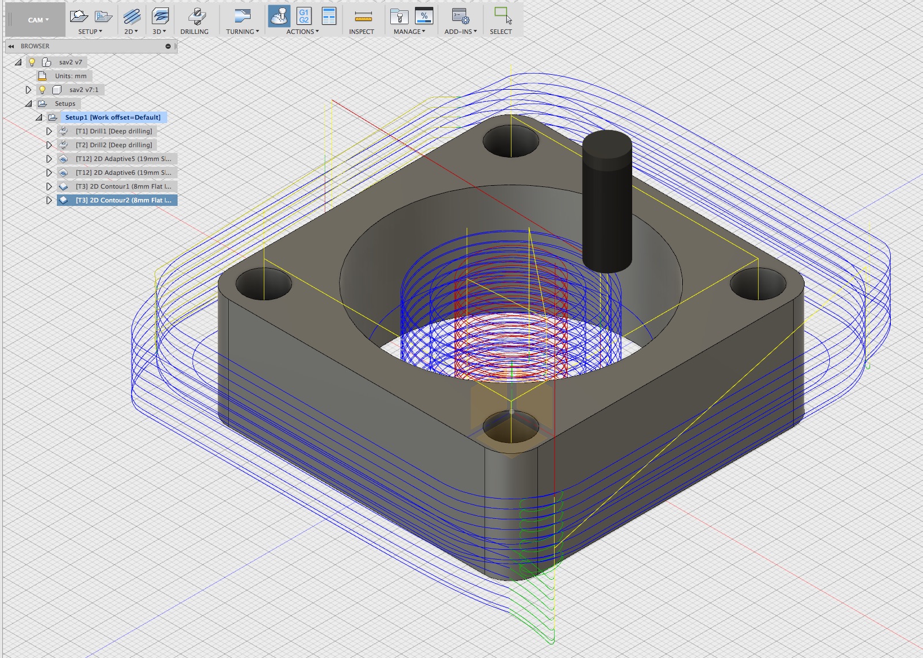
Task: Open the Tool Library icon
Action: coord(399,16)
